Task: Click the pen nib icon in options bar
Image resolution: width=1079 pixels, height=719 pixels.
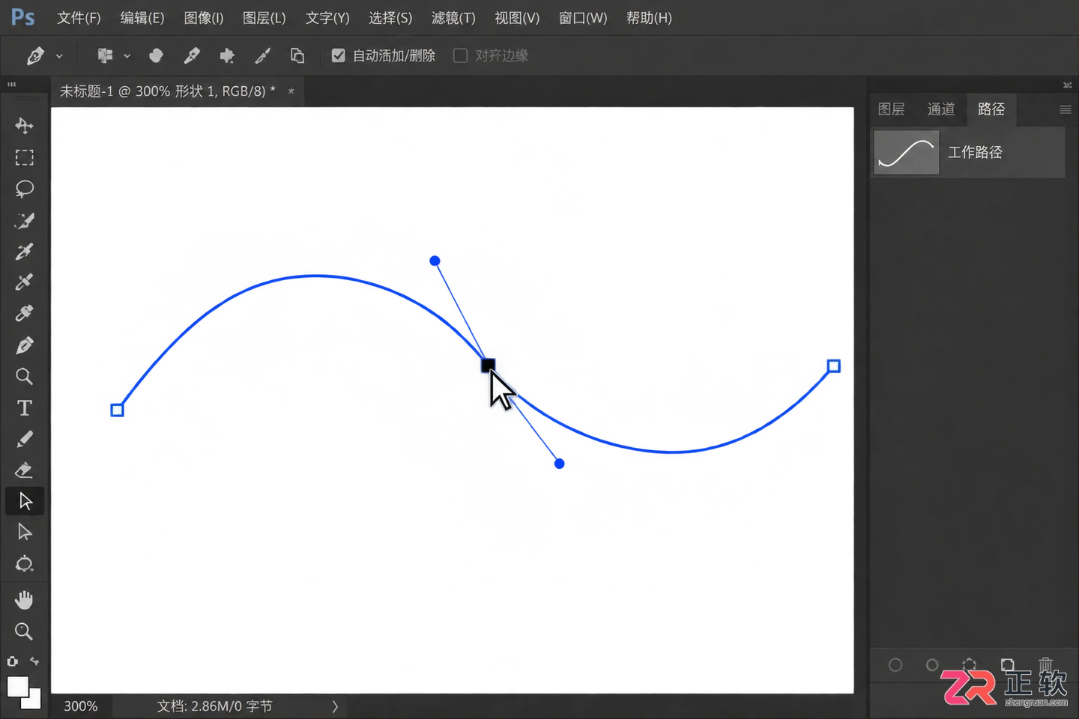Action: click(192, 55)
